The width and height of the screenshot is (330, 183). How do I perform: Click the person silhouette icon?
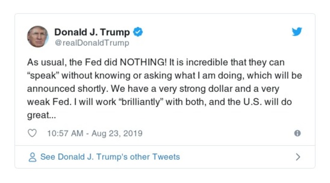pos(32,157)
